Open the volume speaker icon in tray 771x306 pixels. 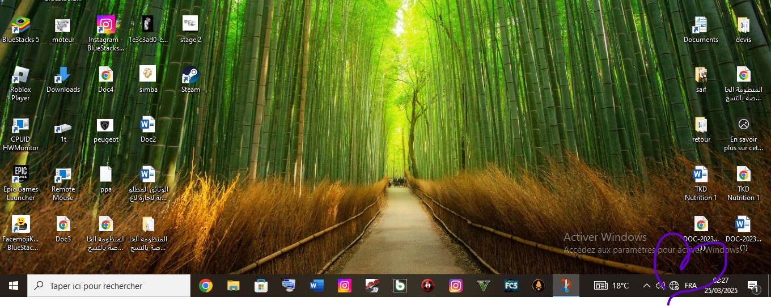pos(660,286)
